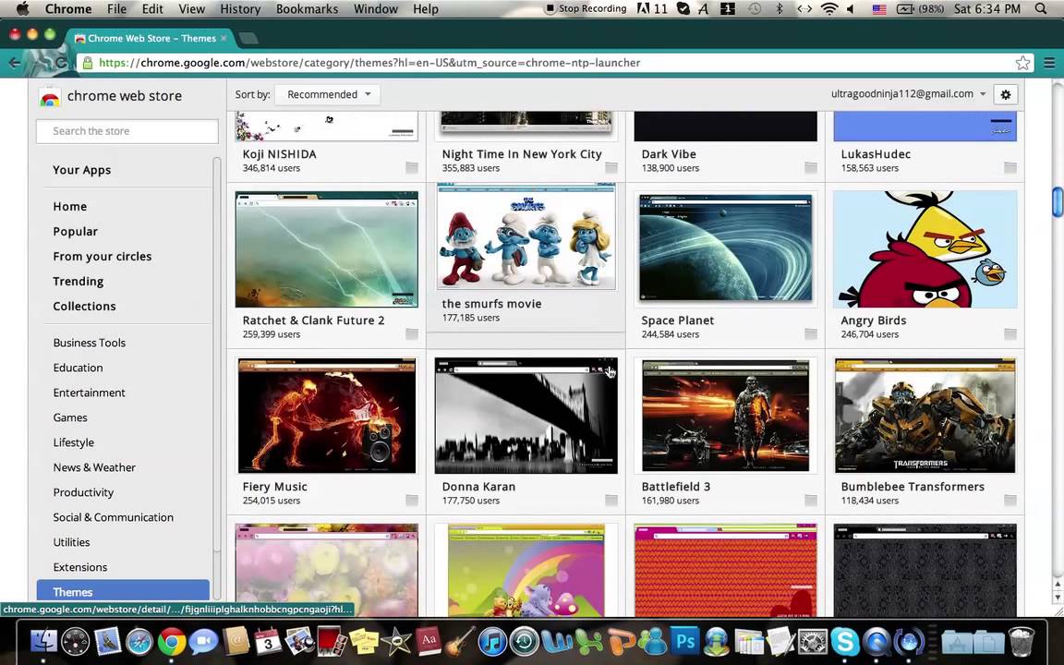Image resolution: width=1064 pixels, height=665 pixels.
Task: Open the History menu
Action: point(240,9)
